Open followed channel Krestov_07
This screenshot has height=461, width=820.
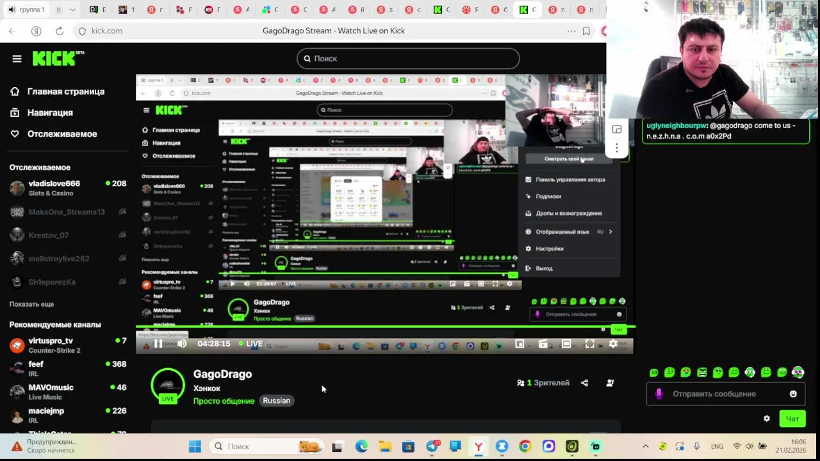67,235
